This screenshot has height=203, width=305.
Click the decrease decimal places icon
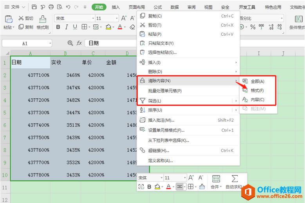pyautogui.click(x=279, y=27)
